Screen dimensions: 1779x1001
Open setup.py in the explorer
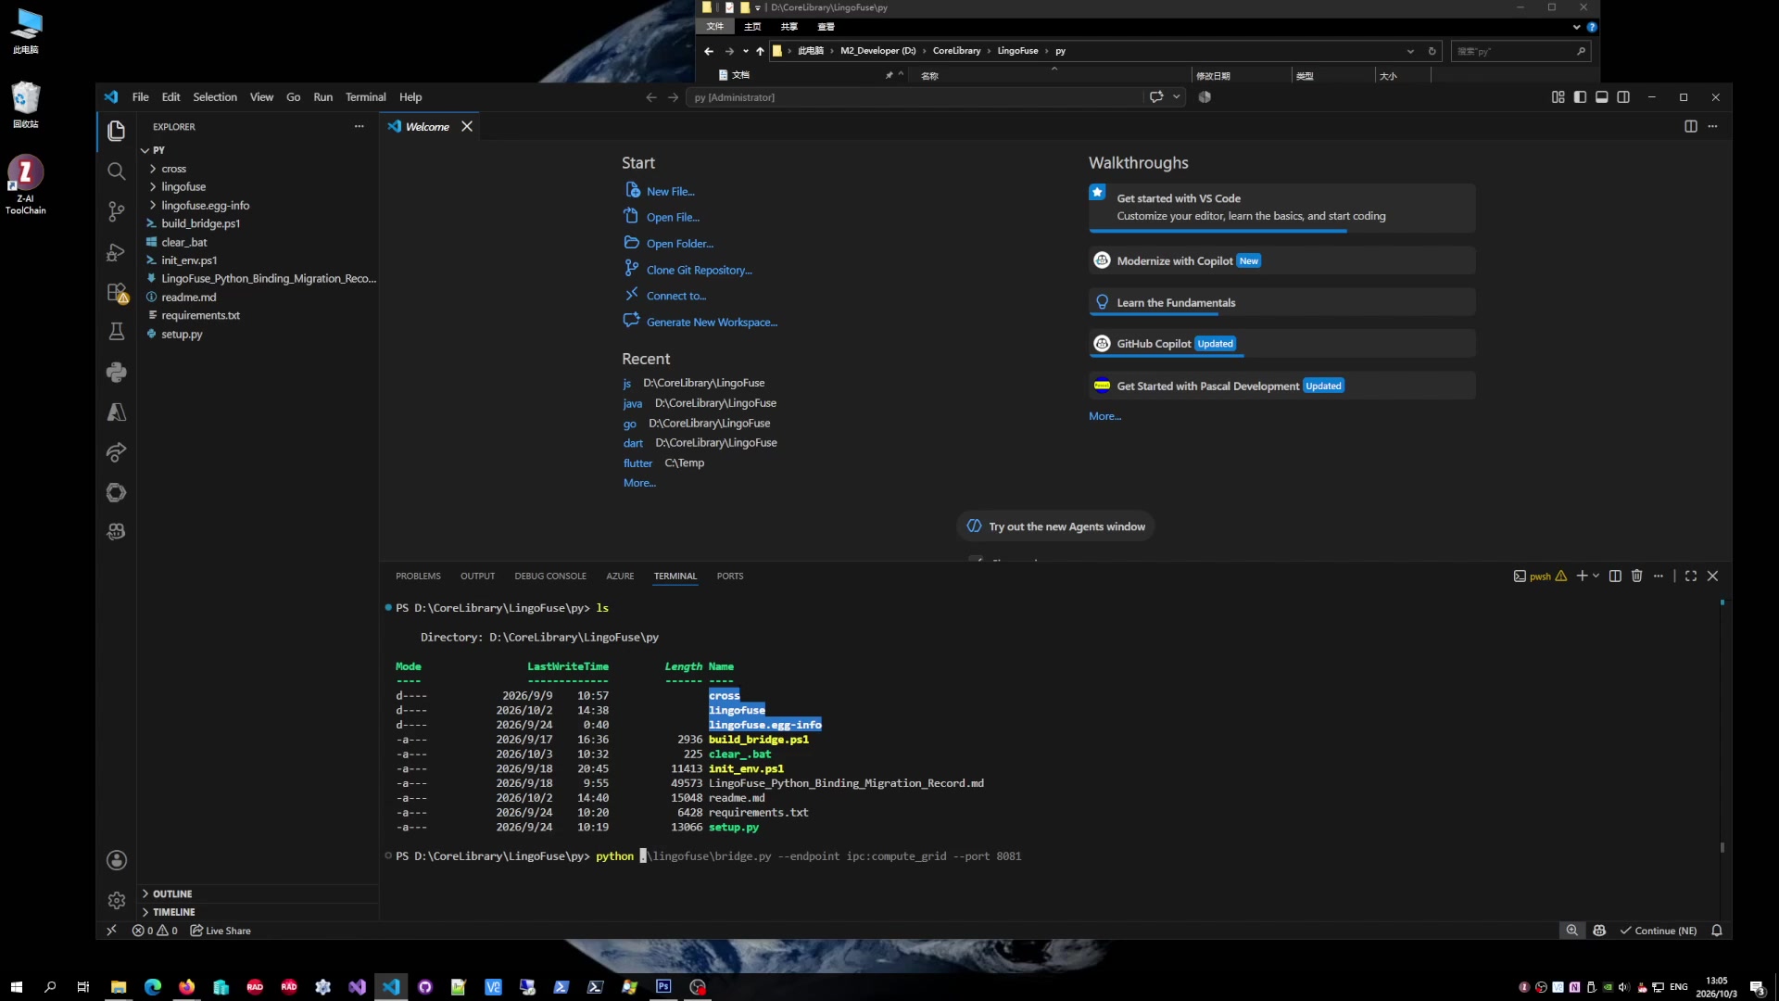click(x=258, y=334)
